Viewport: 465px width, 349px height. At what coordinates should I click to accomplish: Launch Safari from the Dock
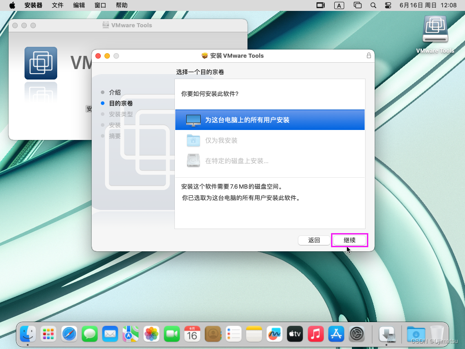pos(69,334)
